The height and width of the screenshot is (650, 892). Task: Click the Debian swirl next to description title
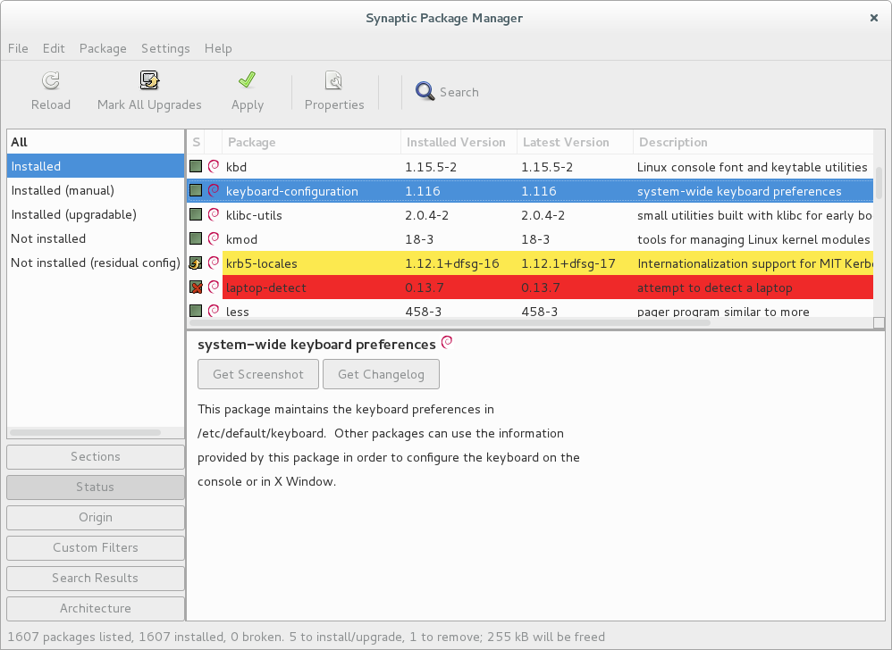coord(447,342)
